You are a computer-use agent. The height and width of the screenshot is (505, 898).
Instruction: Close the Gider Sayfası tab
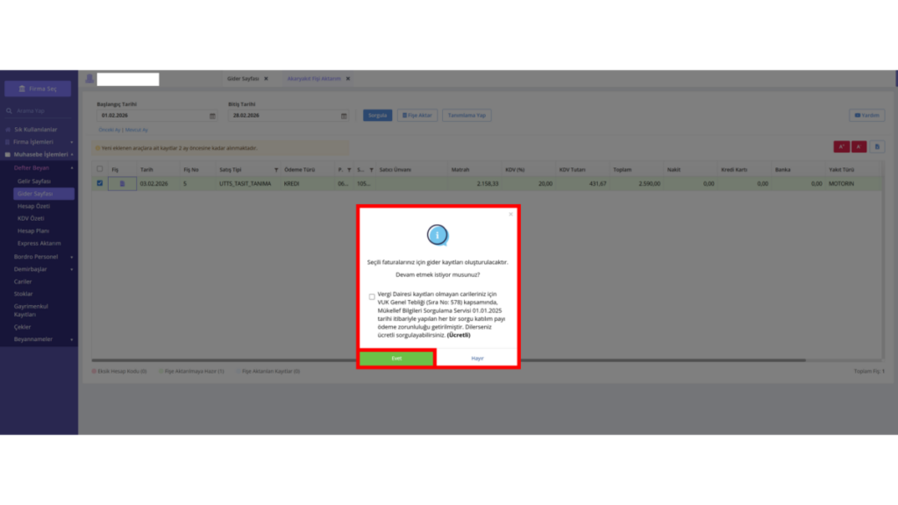[x=266, y=78]
